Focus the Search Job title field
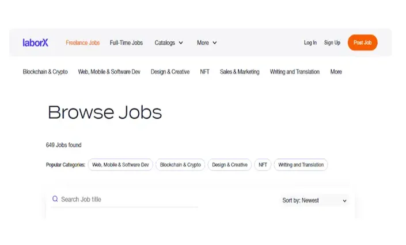Viewport: 406px width, 245px height. point(124,199)
